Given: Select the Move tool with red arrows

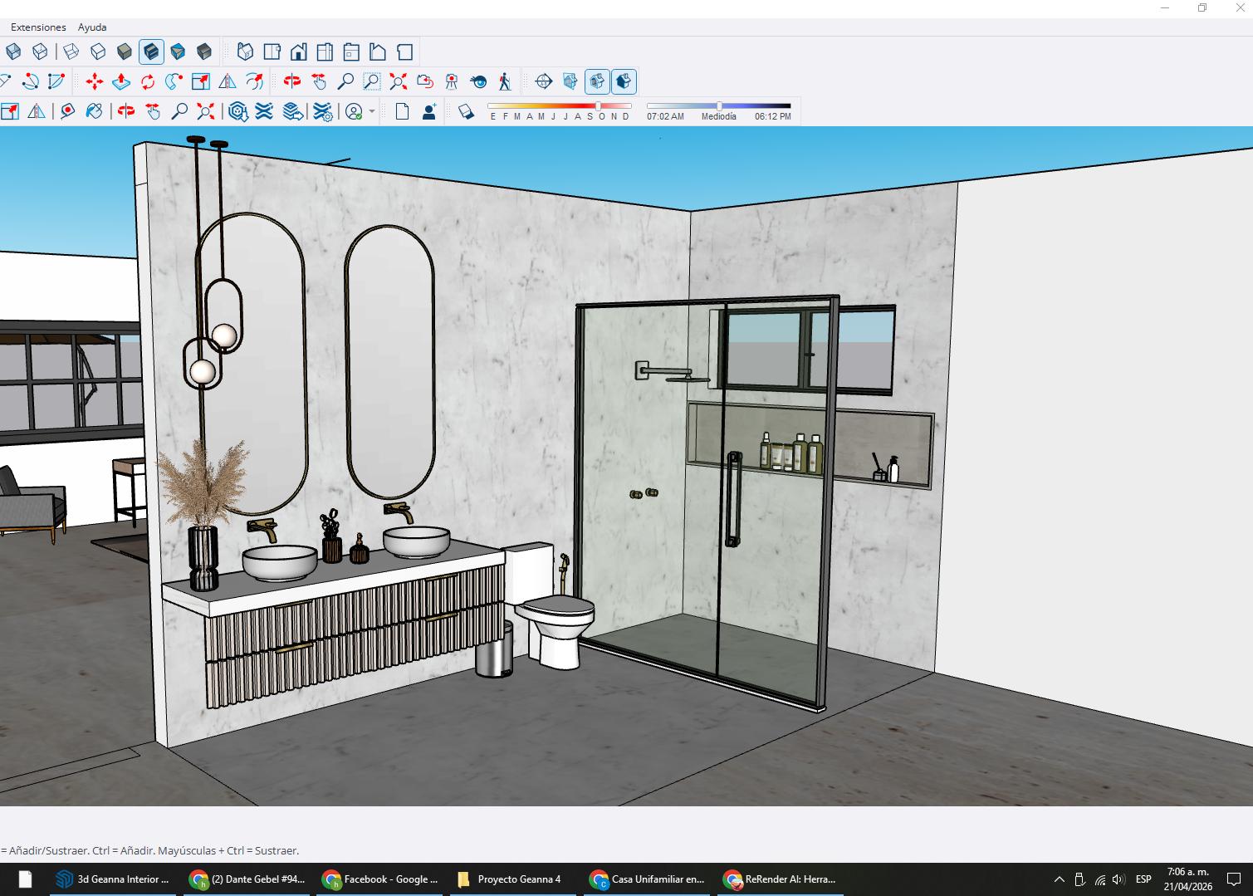Looking at the screenshot, I should pyautogui.click(x=94, y=81).
